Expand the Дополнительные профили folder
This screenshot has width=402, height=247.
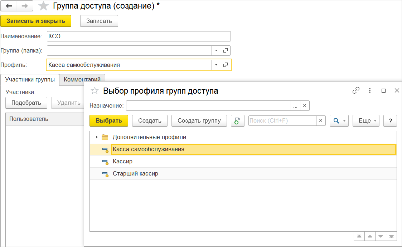97,137
